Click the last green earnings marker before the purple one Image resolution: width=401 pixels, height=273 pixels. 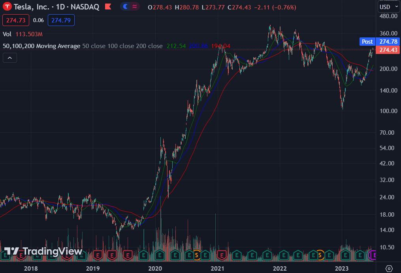tap(360, 254)
